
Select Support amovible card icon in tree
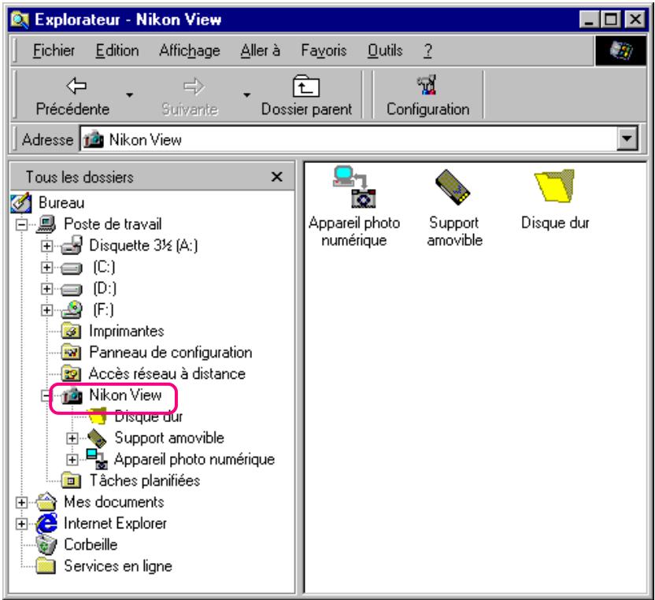click(97, 439)
